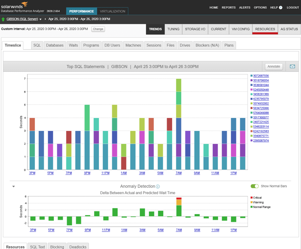This screenshot has width=301, height=249.
Task: Click the tallest 7AM stacked bar
Action: [179, 124]
